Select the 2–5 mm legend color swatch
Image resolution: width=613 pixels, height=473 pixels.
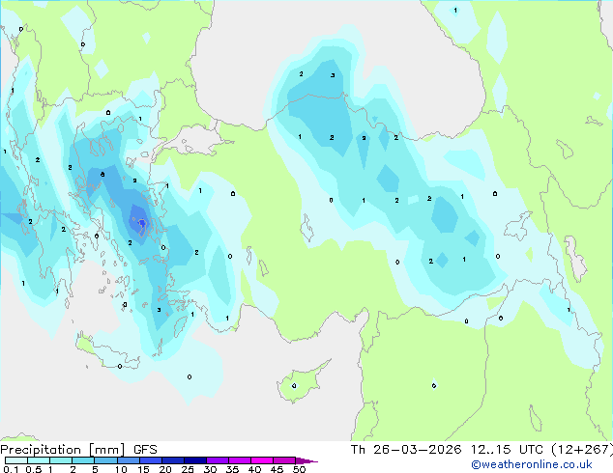[x=83, y=460]
